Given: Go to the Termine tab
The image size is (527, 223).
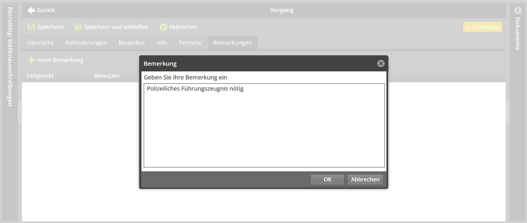Looking at the screenshot, I should click(190, 43).
